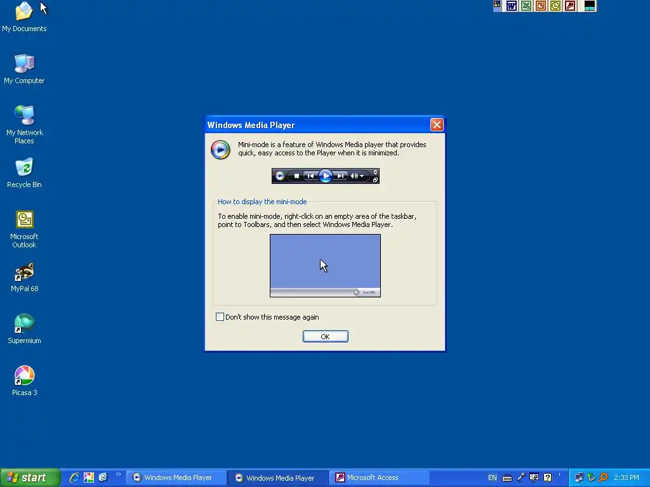
Task: Select My Network Places on the desktop
Action: [x=25, y=125]
